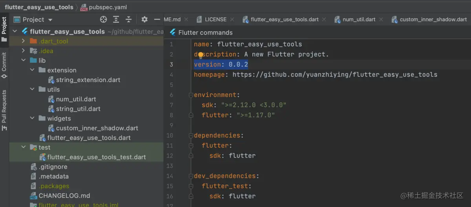471x207 pixels.
Task: Fold the dependencies block in gutter
Action: [x=191, y=135]
